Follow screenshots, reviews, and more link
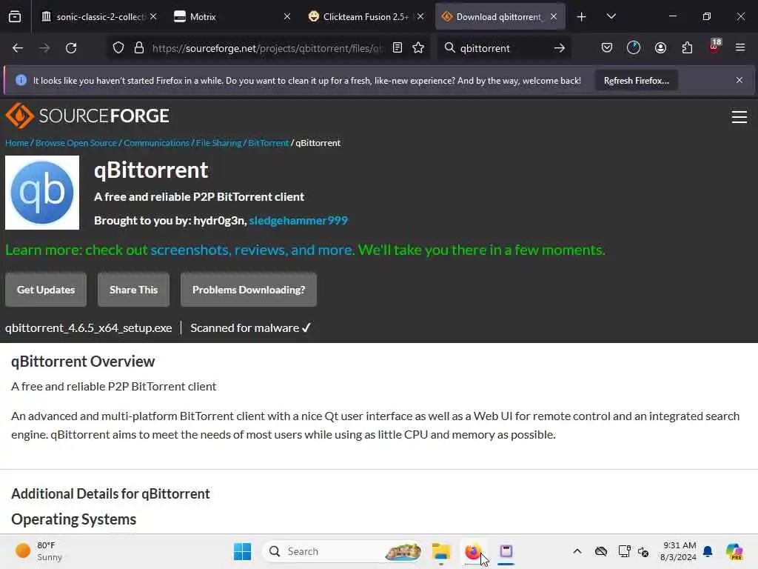This screenshot has height=569, width=758. click(x=252, y=250)
